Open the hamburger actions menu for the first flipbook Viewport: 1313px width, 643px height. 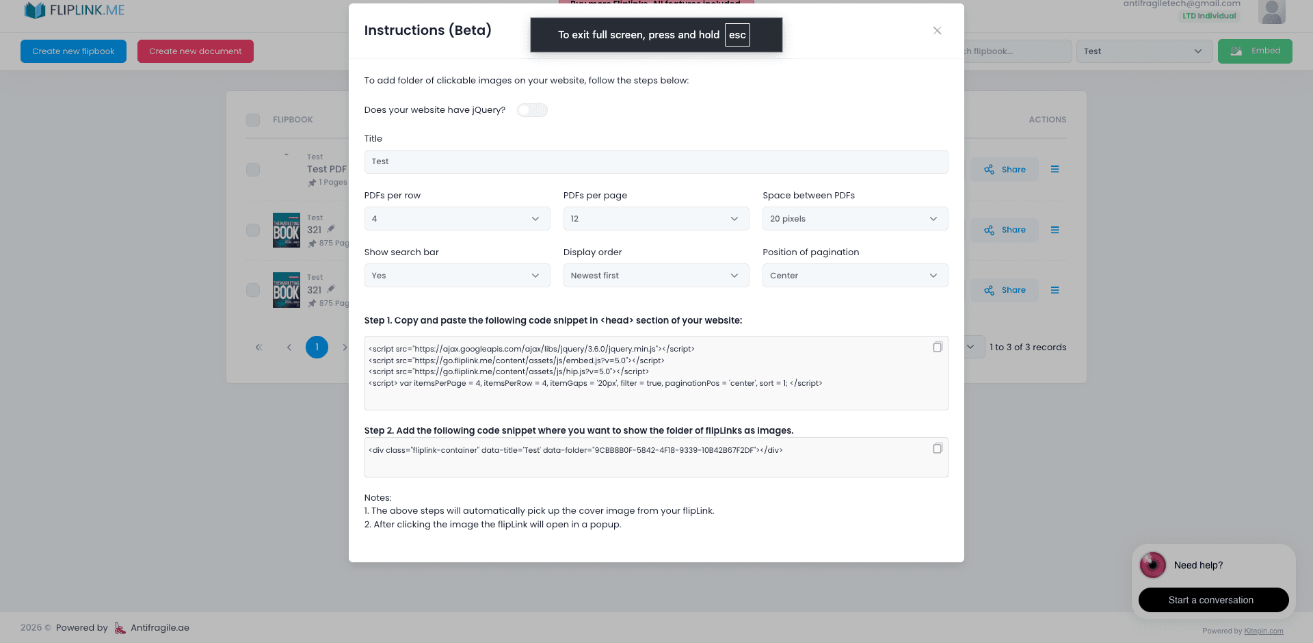[x=1055, y=169]
